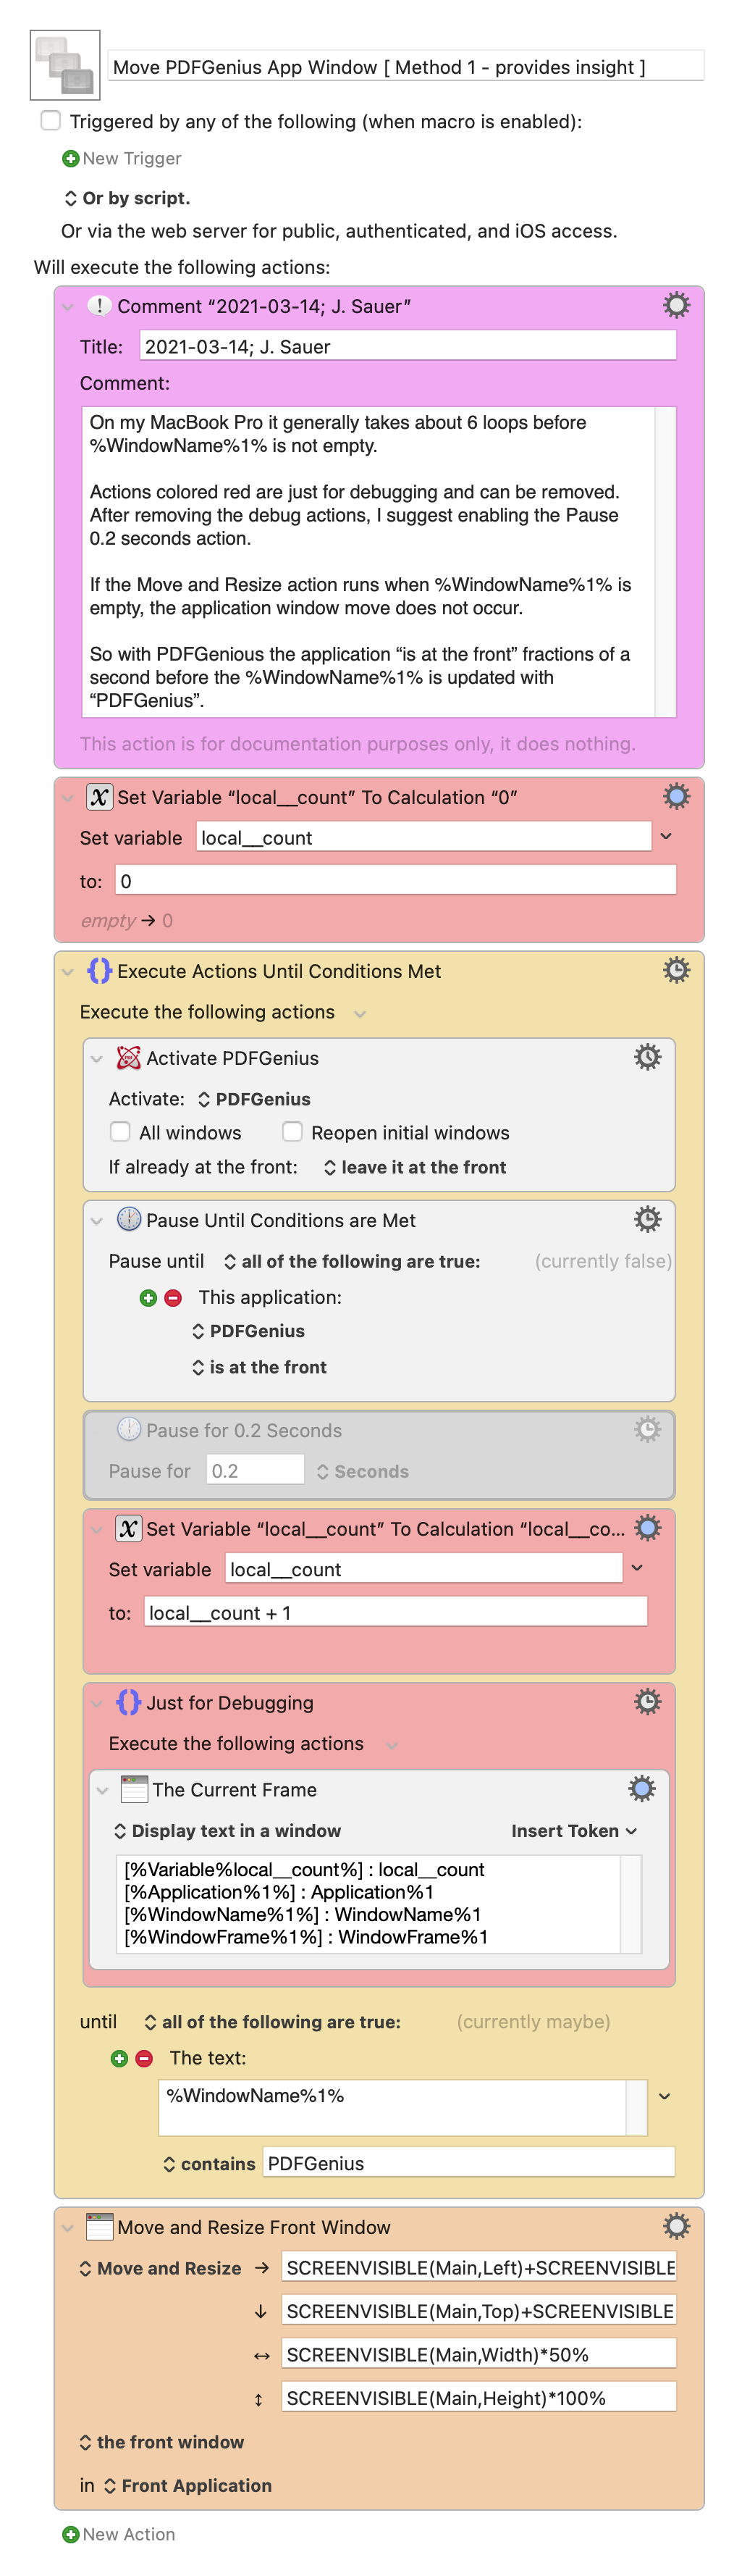Click New Action at the bottom

point(119,2533)
